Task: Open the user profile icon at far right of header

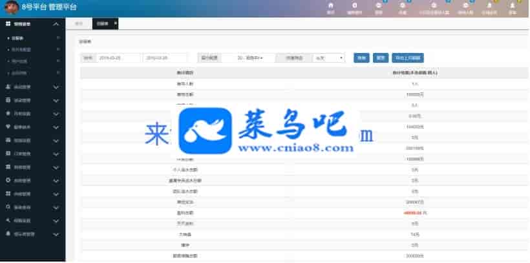Action: pos(513,5)
